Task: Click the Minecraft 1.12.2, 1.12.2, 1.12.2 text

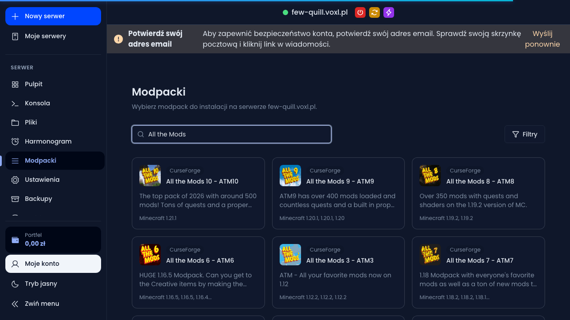Action: [x=313, y=297]
